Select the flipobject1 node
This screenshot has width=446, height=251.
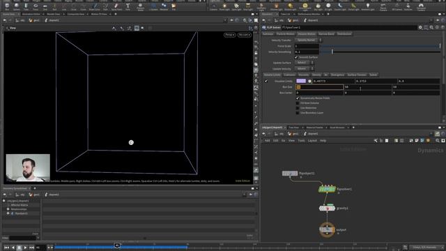[x=290, y=174]
